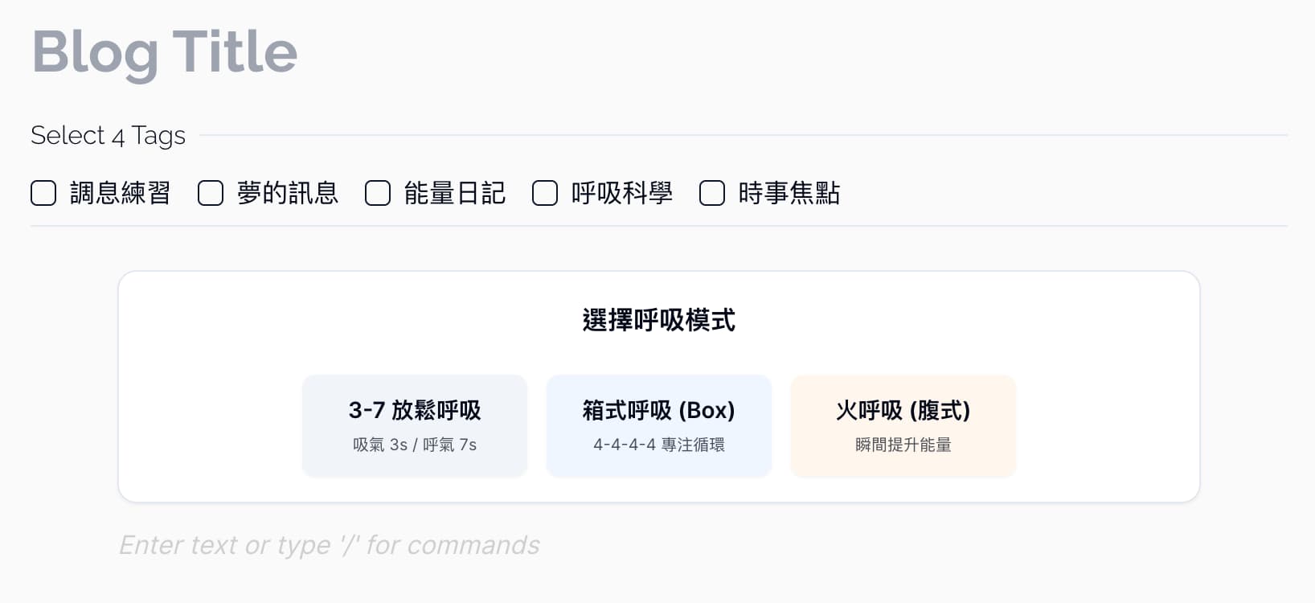Tick the 夢的訊息 checkbox box
This screenshot has height=603, width=1315.
pos(211,194)
